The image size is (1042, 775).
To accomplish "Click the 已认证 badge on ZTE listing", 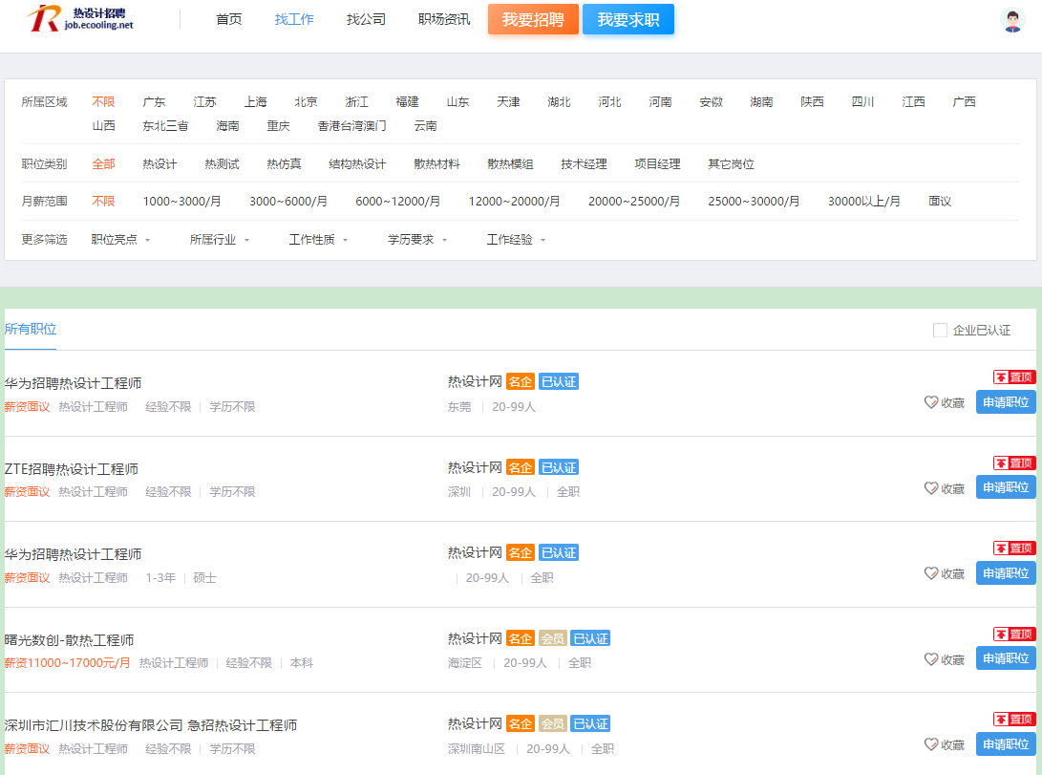I will pos(559,467).
